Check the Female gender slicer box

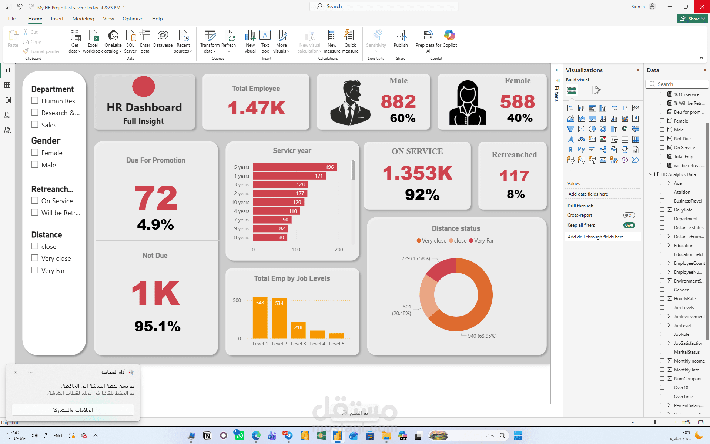(x=35, y=152)
